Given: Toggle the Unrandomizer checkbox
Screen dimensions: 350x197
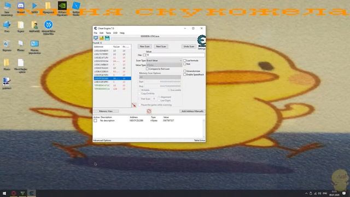Looking at the screenshot, I should coord(185,71).
